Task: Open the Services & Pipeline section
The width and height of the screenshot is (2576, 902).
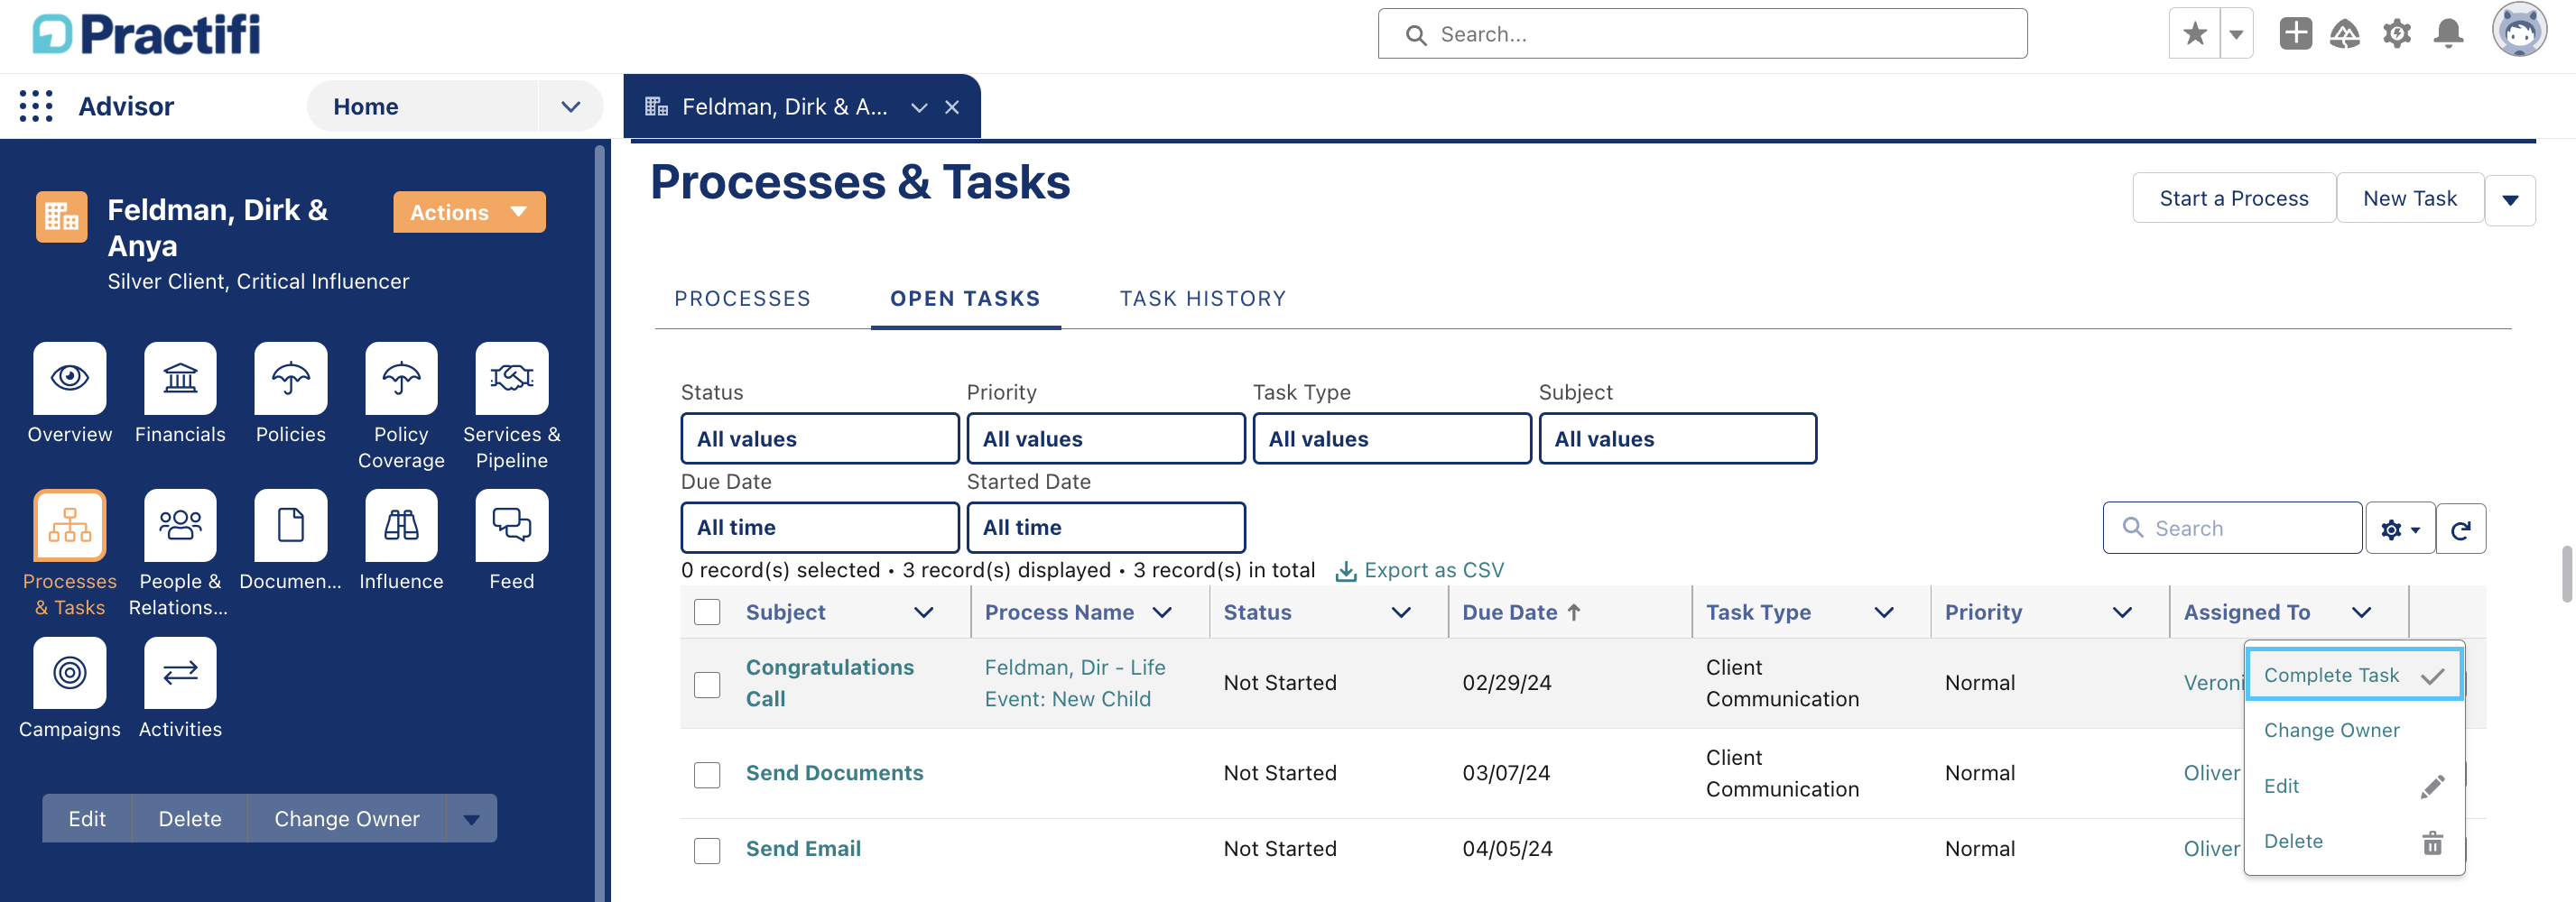Action: [511, 379]
